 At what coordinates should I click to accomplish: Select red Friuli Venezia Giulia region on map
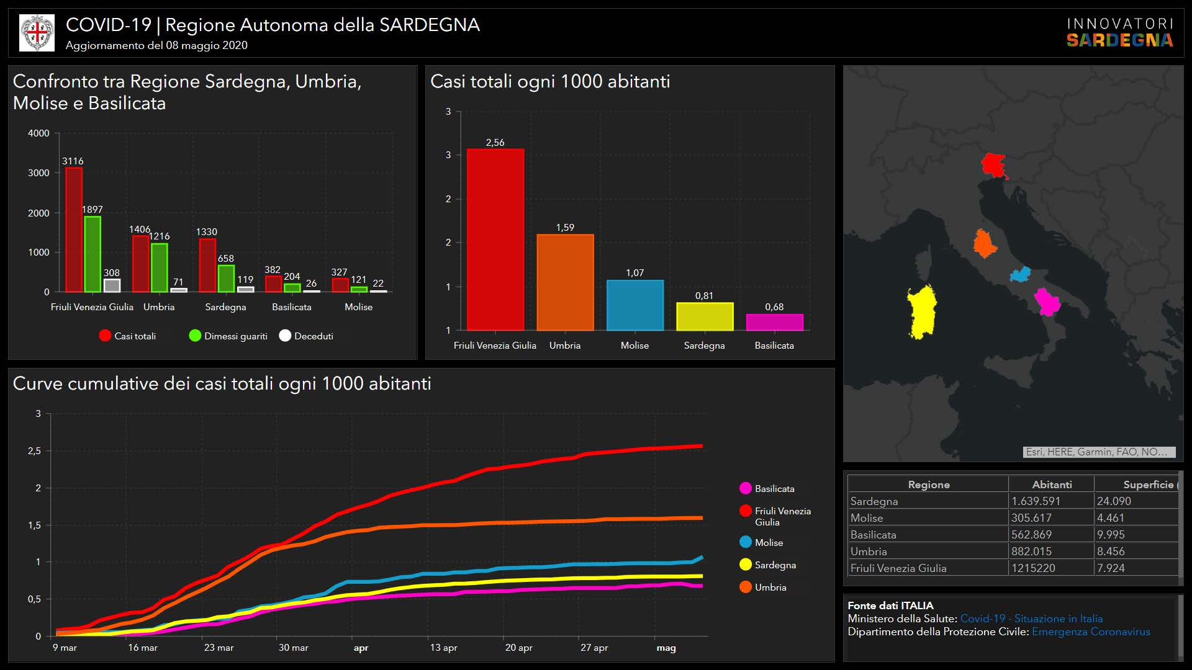coord(993,165)
